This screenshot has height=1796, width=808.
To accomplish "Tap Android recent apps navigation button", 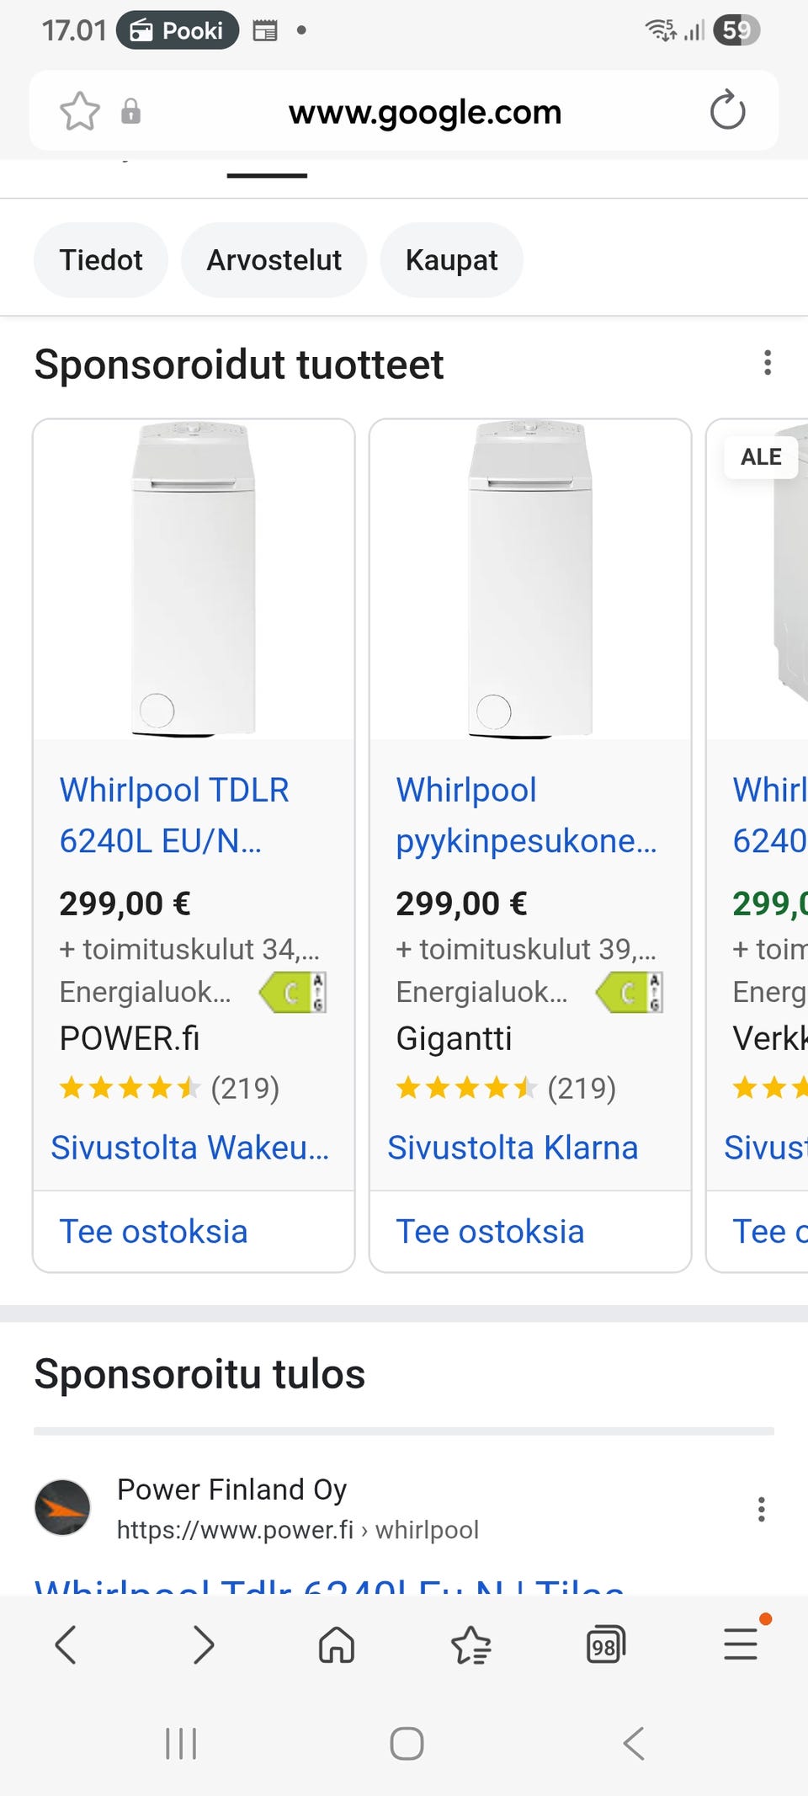I will [x=181, y=1743].
